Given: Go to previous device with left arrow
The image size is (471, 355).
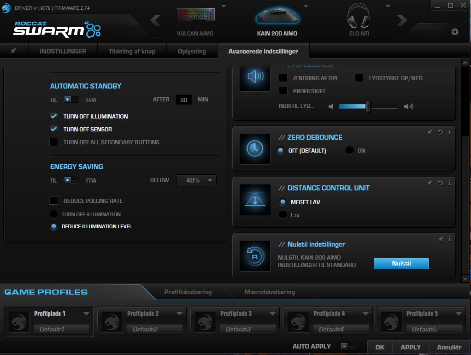Looking at the screenshot, I should [156, 20].
